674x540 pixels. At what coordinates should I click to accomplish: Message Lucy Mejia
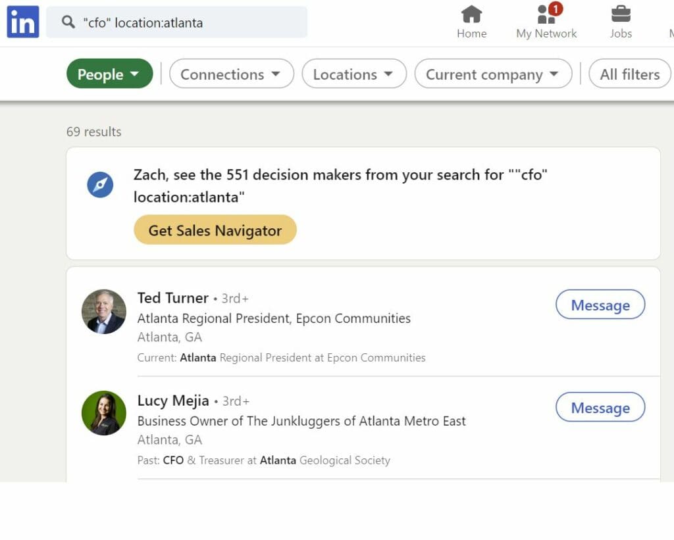pos(600,407)
